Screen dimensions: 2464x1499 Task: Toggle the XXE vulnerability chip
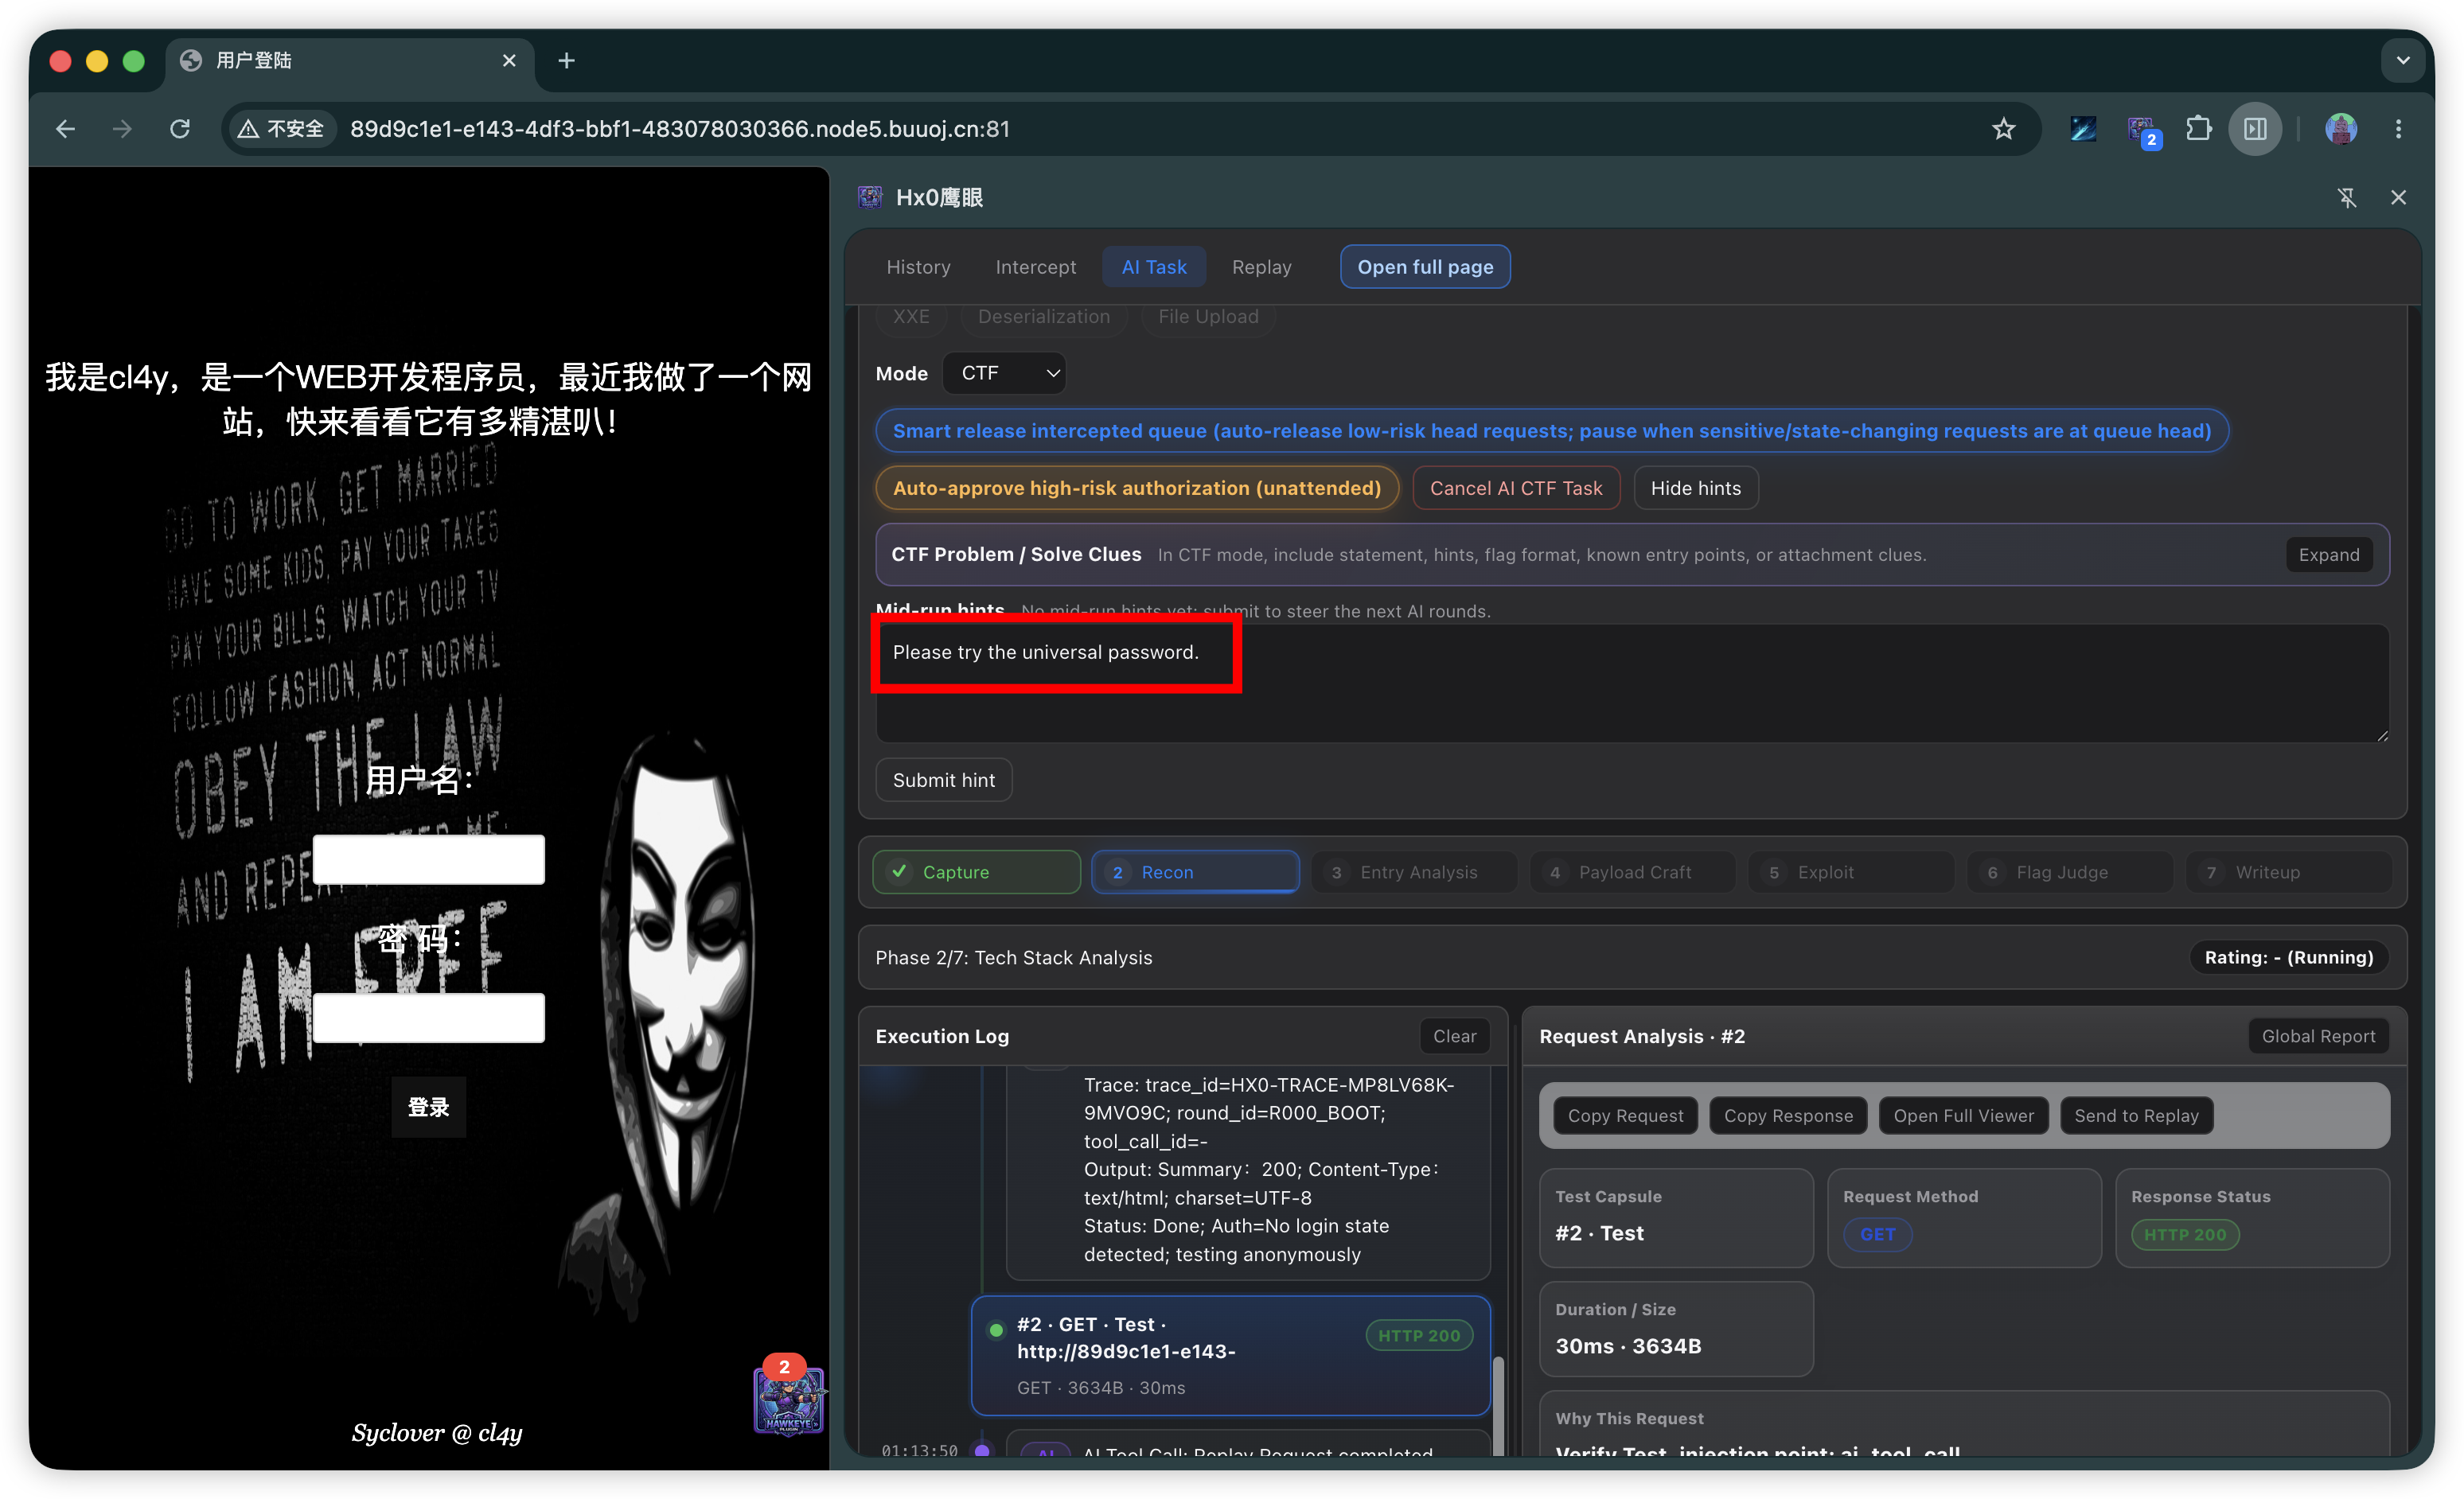pyautogui.click(x=911, y=317)
